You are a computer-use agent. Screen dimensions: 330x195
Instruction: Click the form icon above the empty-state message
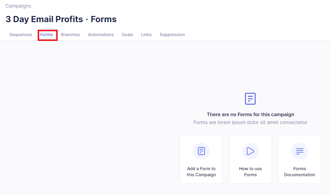(250, 99)
